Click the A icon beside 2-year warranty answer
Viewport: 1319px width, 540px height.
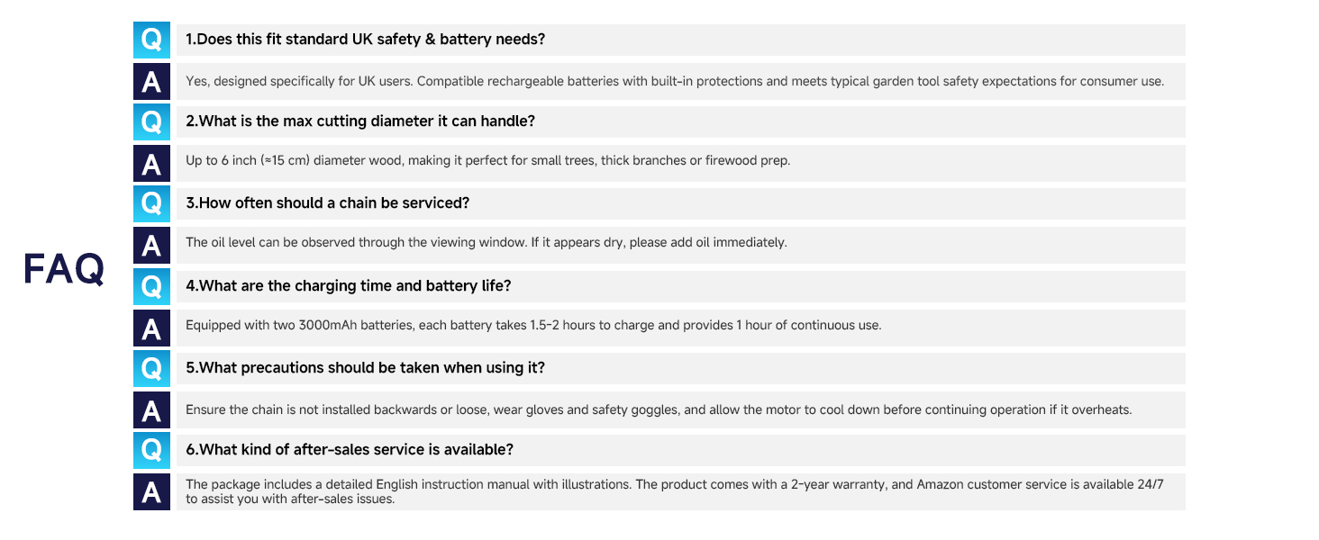pyautogui.click(x=151, y=491)
